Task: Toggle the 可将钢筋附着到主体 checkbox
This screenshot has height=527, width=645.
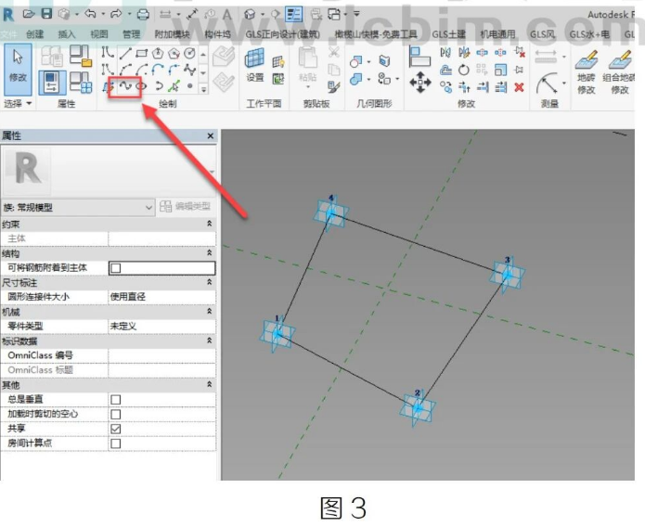Action: (x=116, y=268)
